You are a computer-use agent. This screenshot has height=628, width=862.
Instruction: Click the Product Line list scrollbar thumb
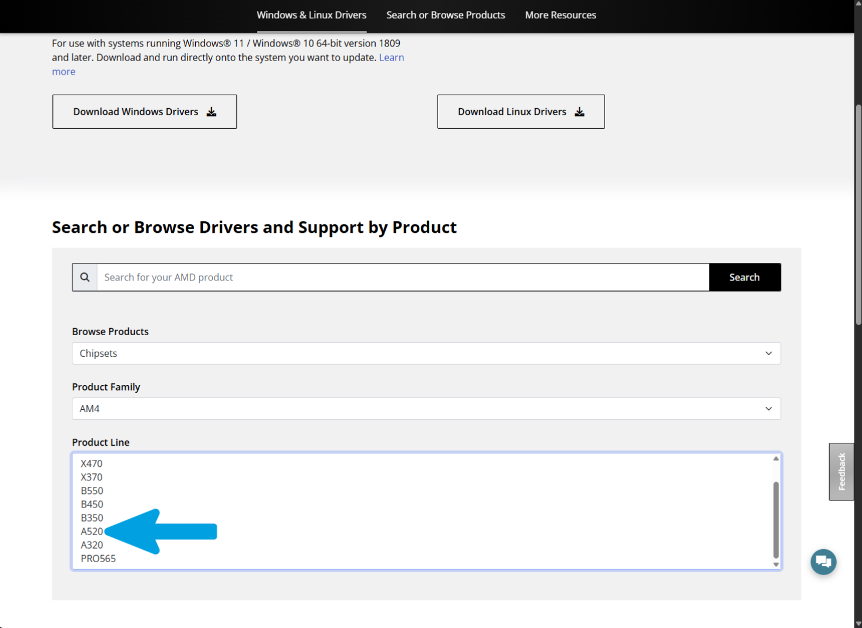point(776,520)
